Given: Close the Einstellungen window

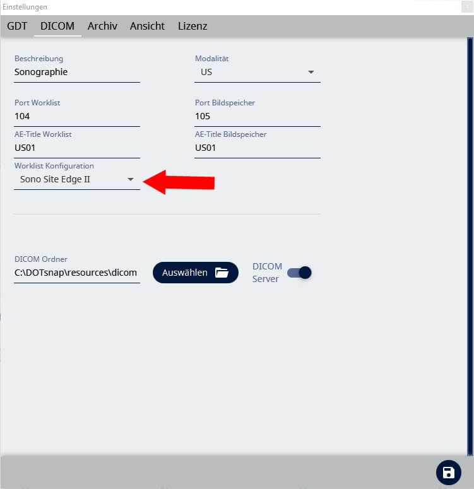Looking at the screenshot, I should pyautogui.click(x=466, y=7).
